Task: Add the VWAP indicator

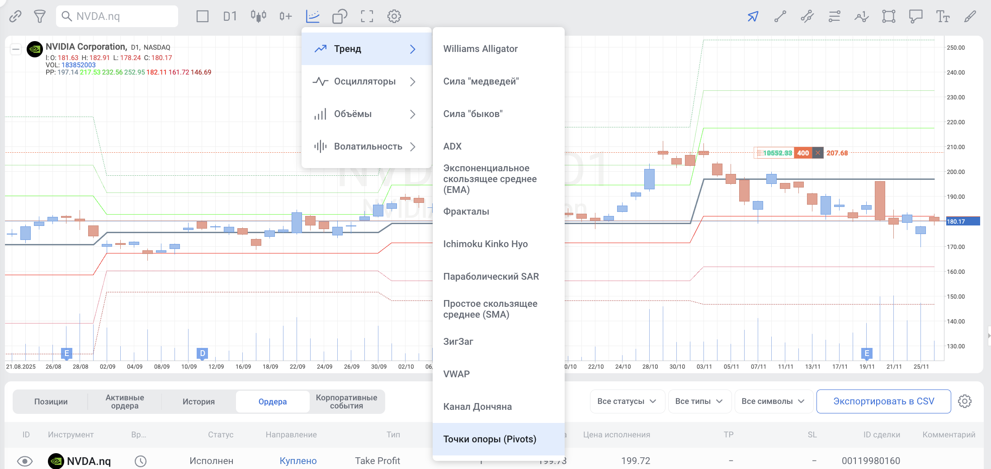Action: point(499,374)
